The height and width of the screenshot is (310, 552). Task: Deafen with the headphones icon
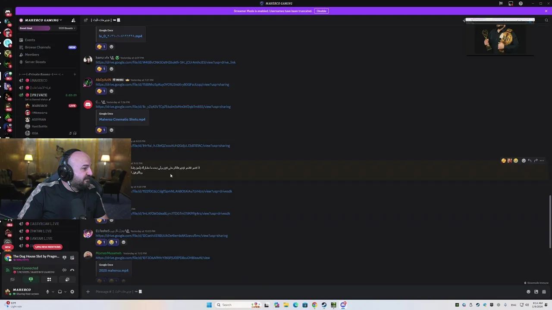[x=60, y=291]
